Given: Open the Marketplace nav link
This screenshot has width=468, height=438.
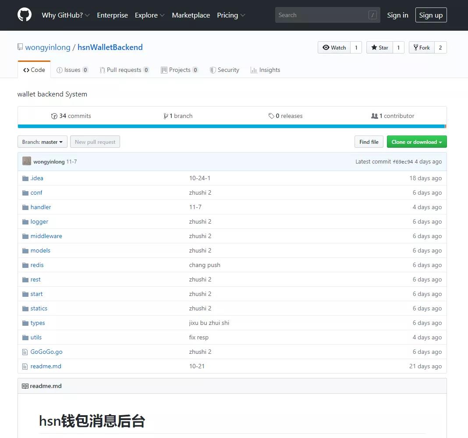Looking at the screenshot, I should (191, 15).
